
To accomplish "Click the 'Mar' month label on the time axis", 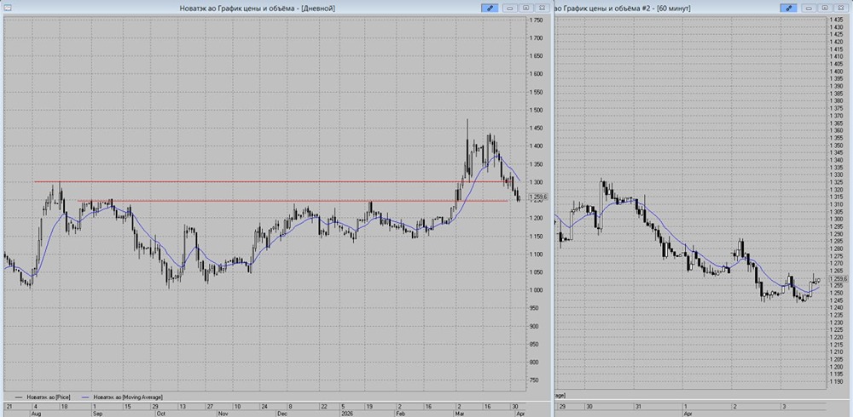I will click(x=460, y=413).
